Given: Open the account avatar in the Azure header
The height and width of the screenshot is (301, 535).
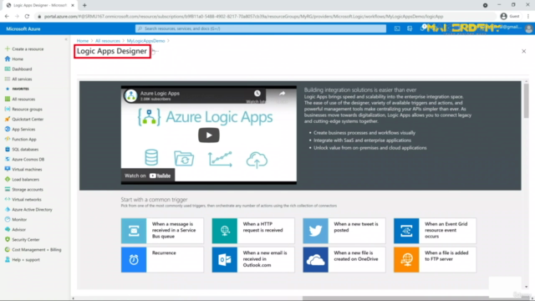Looking at the screenshot, I should coord(529,29).
